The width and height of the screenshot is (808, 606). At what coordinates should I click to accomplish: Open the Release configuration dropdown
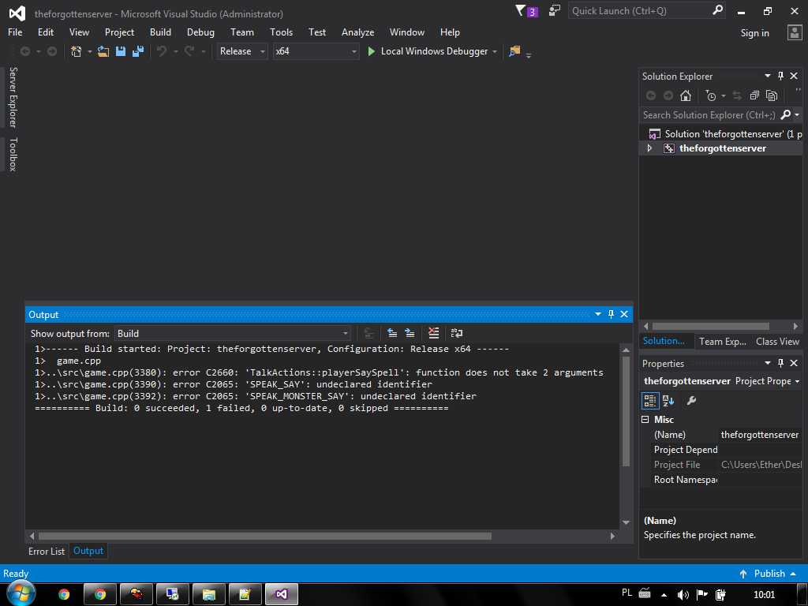pos(242,51)
